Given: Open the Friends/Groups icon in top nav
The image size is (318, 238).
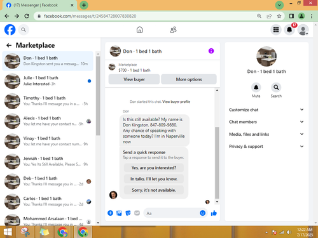Looking at the screenshot, I should click(x=173, y=30).
